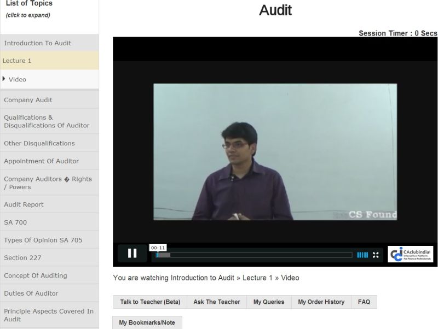View My Order History
The width and height of the screenshot is (438, 329).
tap(321, 302)
